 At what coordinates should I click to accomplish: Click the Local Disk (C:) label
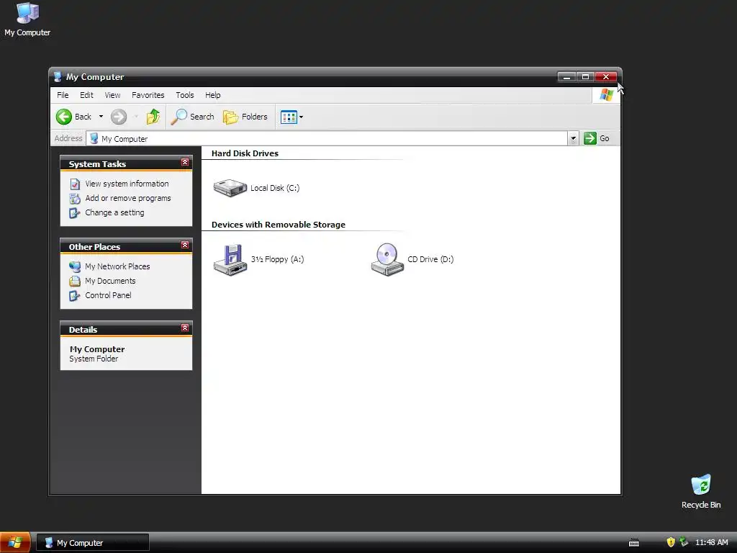275,188
